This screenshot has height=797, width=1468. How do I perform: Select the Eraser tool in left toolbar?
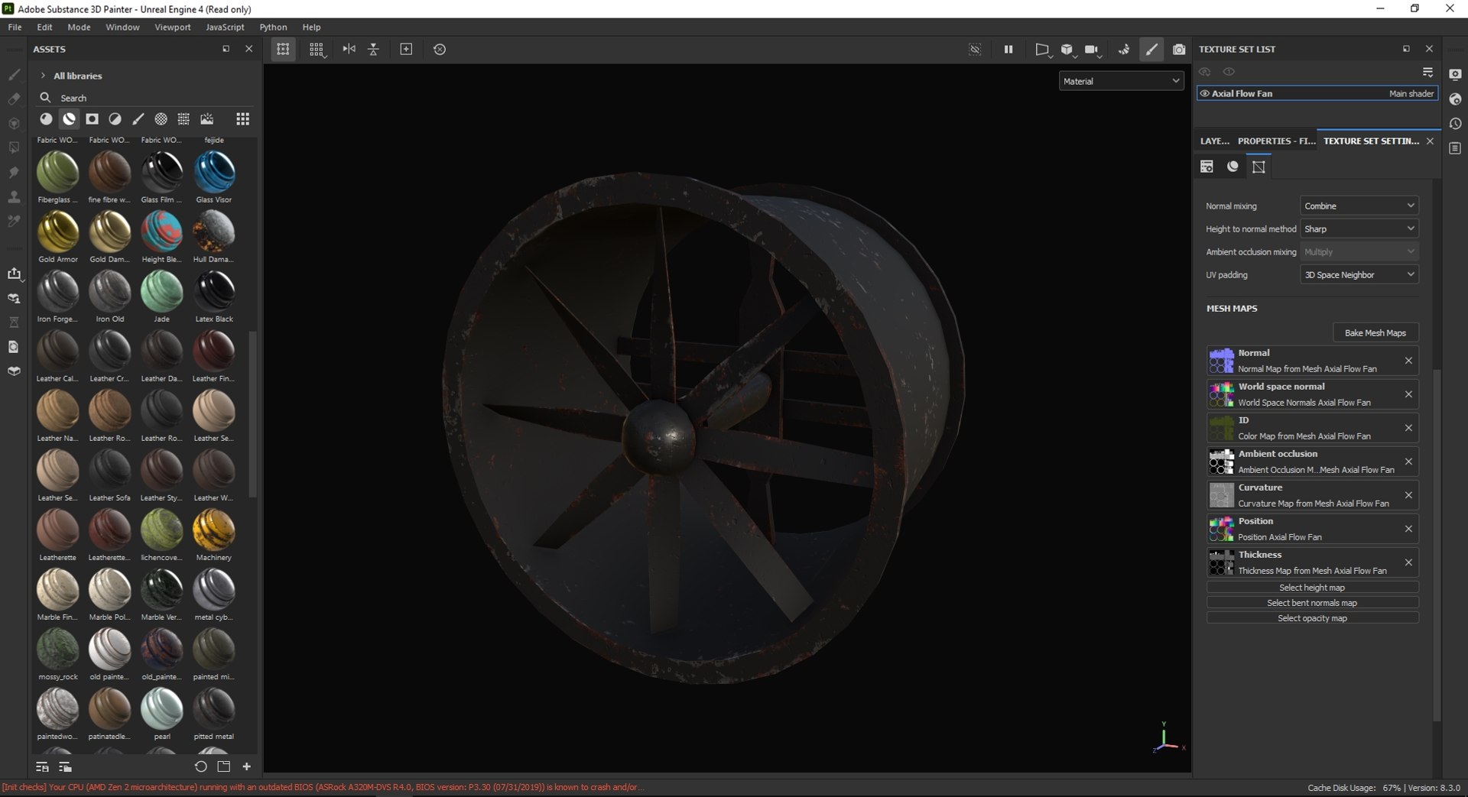click(x=14, y=99)
